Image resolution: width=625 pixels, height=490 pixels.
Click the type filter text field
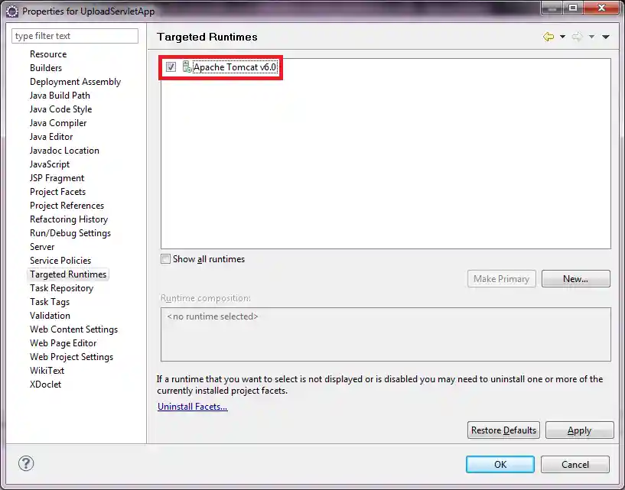pyautogui.click(x=74, y=35)
